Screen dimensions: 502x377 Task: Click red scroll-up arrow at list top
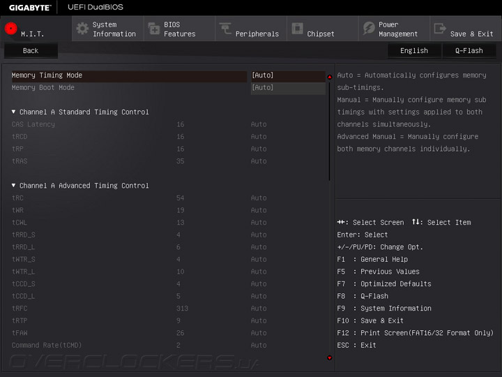pos(330,77)
